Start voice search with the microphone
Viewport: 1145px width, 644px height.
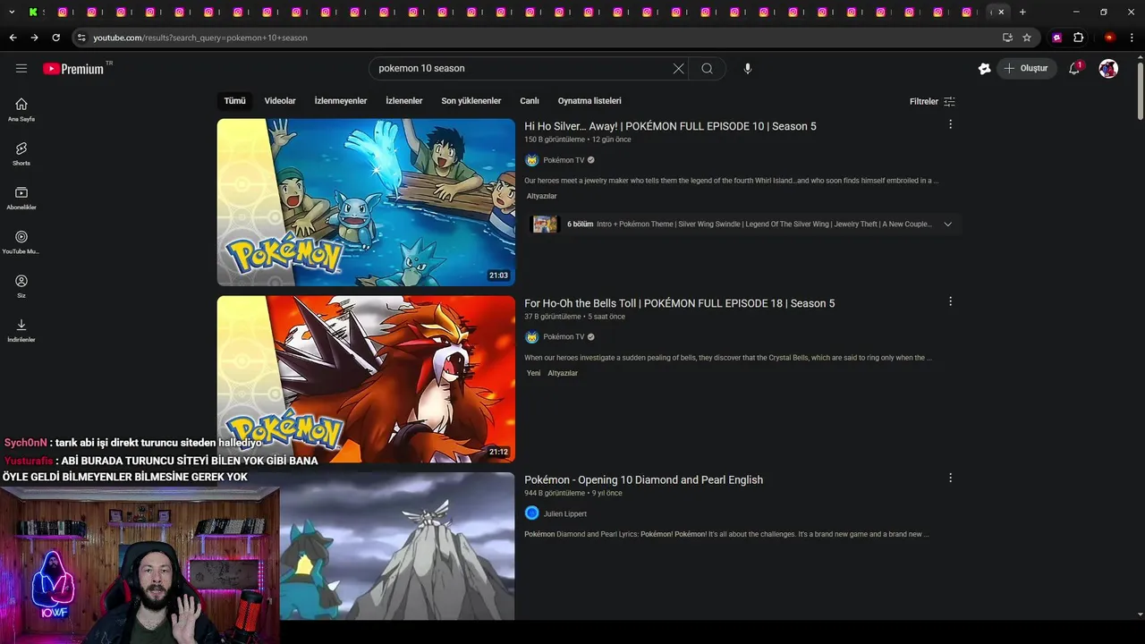pyautogui.click(x=748, y=68)
